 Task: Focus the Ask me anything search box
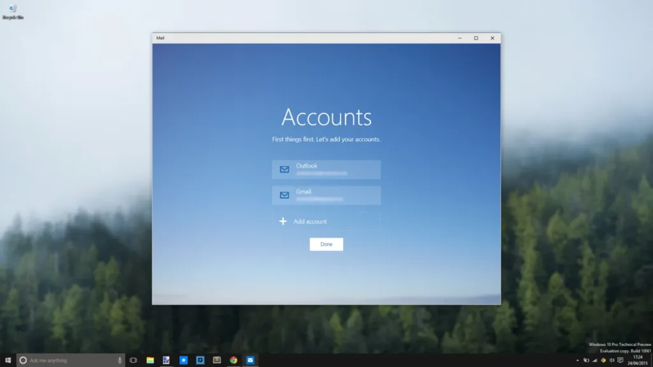pyautogui.click(x=70, y=361)
